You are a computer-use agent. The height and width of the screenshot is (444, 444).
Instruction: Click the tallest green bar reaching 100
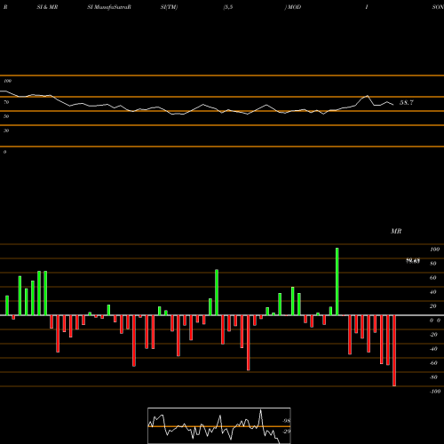coord(337,281)
